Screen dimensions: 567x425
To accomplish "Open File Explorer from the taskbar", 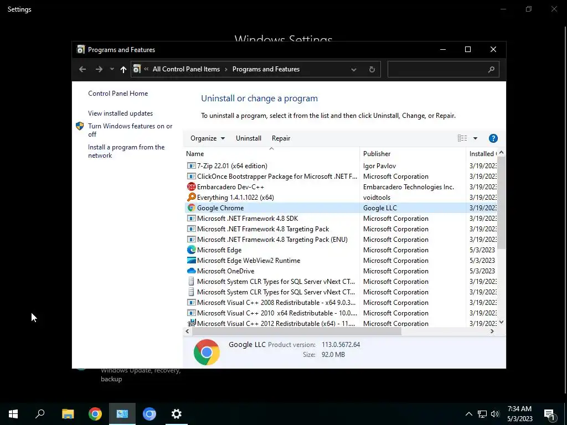I will (68, 414).
